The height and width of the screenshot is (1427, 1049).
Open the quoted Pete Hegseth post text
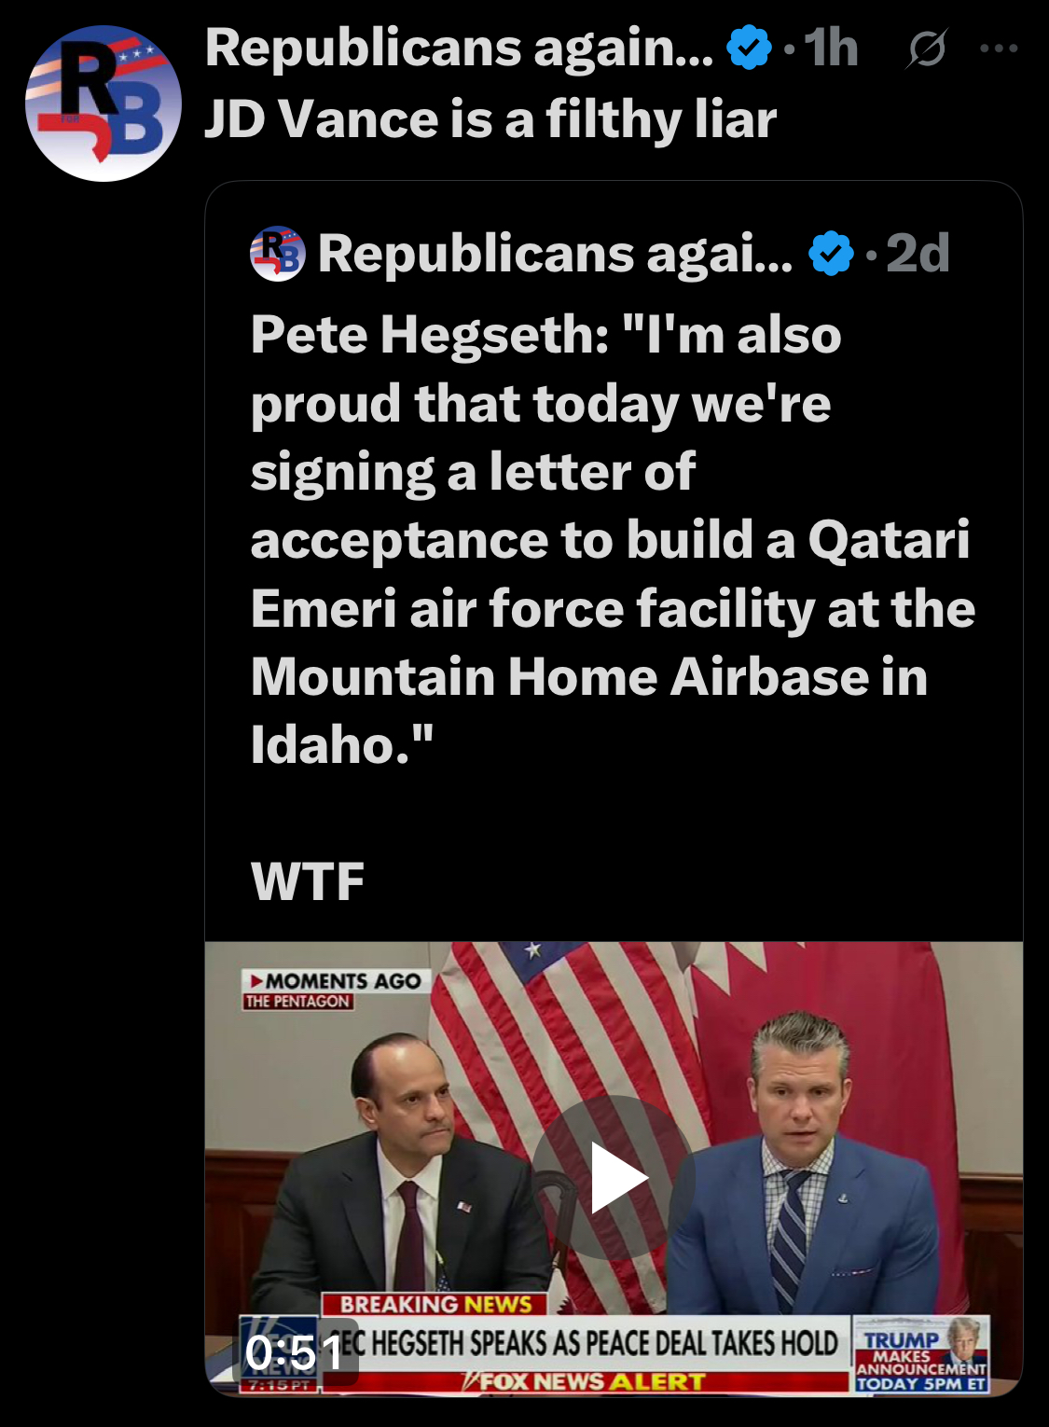click(611, 539)
